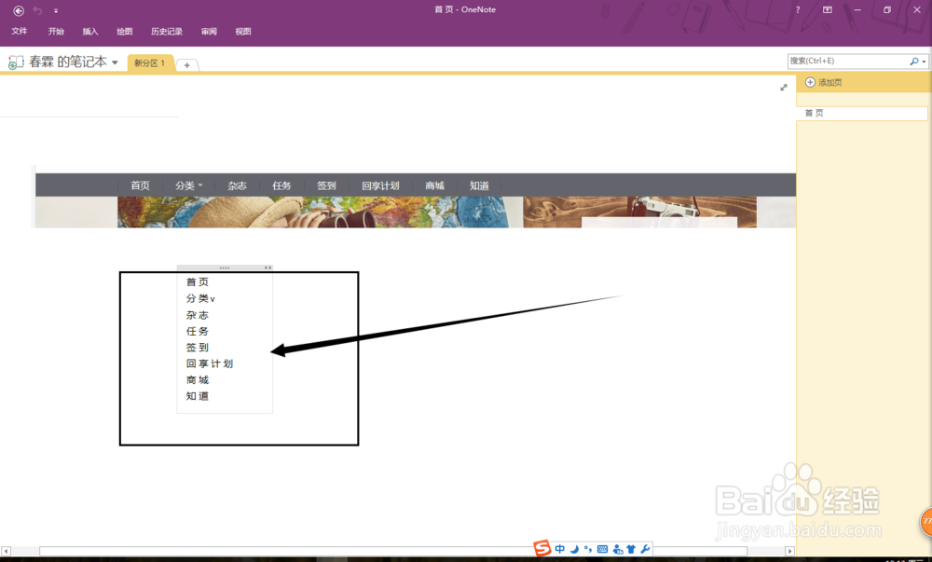The image size is (932, 562).
Task: Click the text line 分 类 v in note
Action: 200,298
